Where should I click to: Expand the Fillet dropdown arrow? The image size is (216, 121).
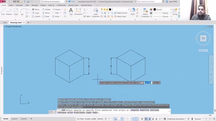[x=61, y=13]
